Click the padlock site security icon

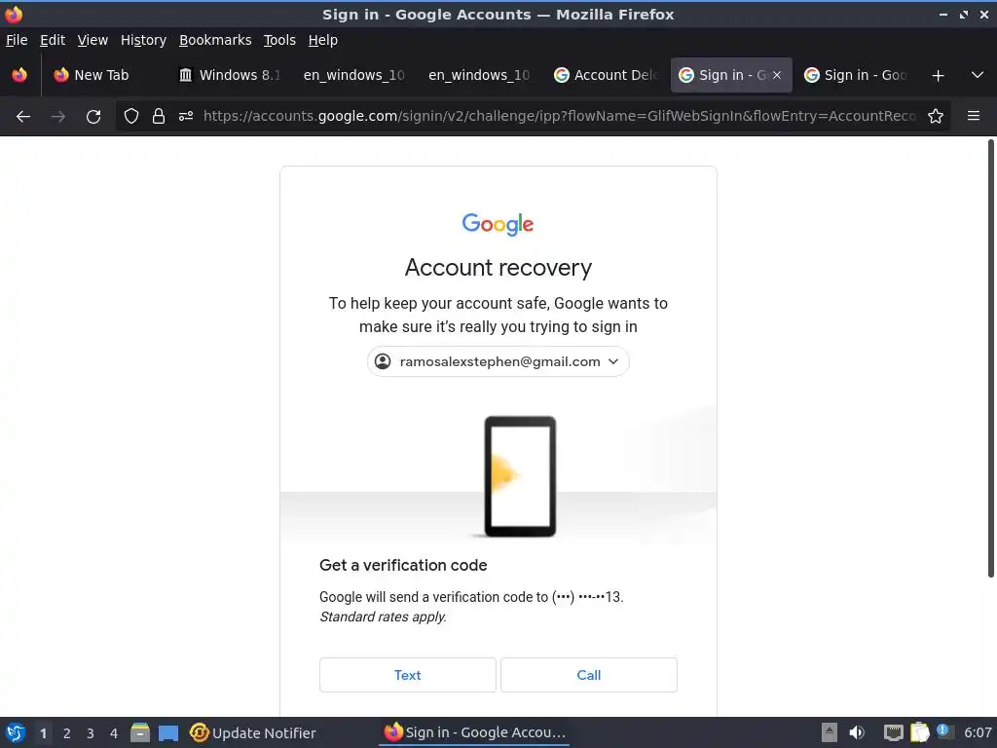[x=159, y=116]
